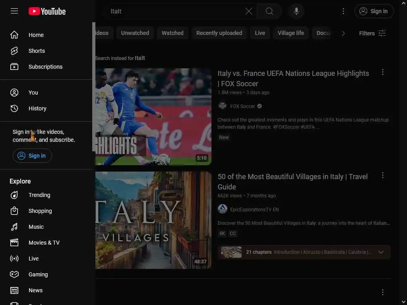Click the sidebar vertical scrollbar
The width and height of the screenshot is (407, 305).
pyautogui.click(x=94, y=87)
